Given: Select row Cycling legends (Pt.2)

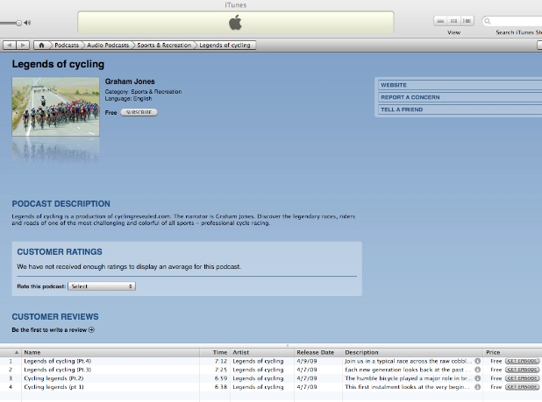Looking at the screenshot, I should pos(271,378).
